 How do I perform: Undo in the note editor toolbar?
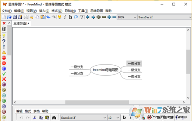click(x=21, y=118)
